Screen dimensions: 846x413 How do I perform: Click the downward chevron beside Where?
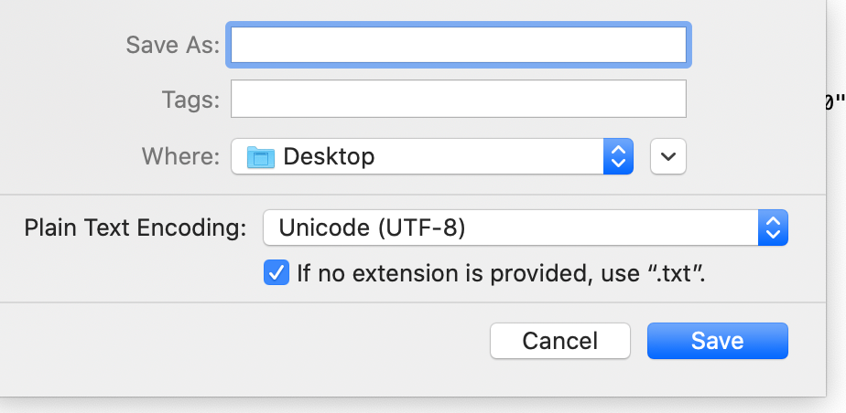click(x=668, y=156)
